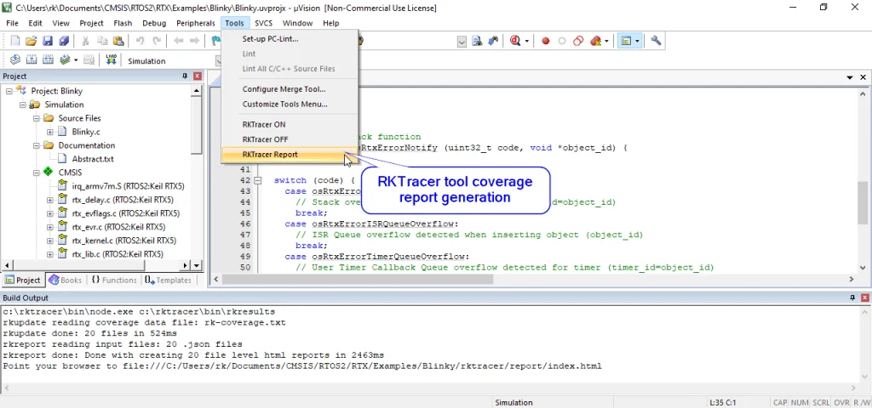Save the current file with floppy icon

[48, 41]
